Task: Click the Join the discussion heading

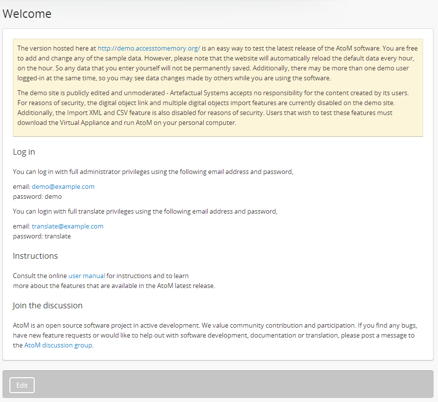Action: pyautogui.click(x=48, y=306)
